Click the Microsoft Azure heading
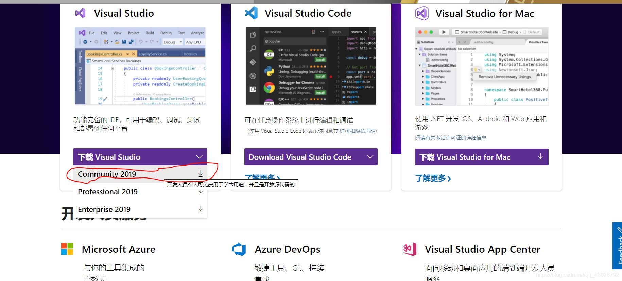 118,249
